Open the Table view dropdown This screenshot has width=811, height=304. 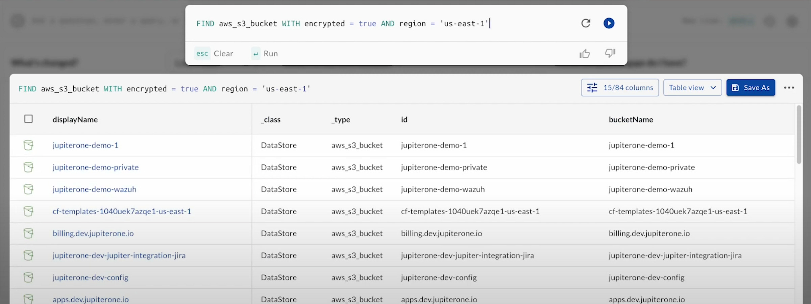pyautogui.click(x=692, y=88)
